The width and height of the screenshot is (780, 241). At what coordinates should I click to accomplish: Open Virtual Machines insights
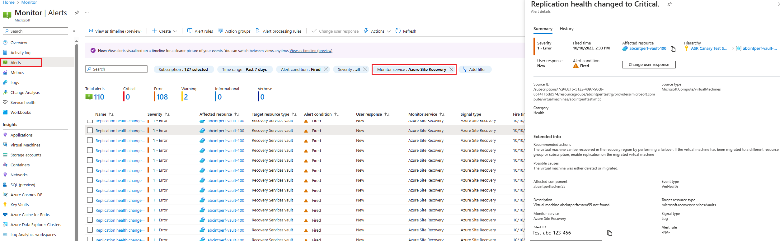pos(25,145)
